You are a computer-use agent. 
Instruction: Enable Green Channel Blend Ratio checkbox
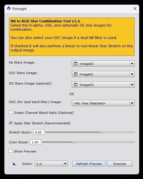pyautogui.click(x=10, y=112)
